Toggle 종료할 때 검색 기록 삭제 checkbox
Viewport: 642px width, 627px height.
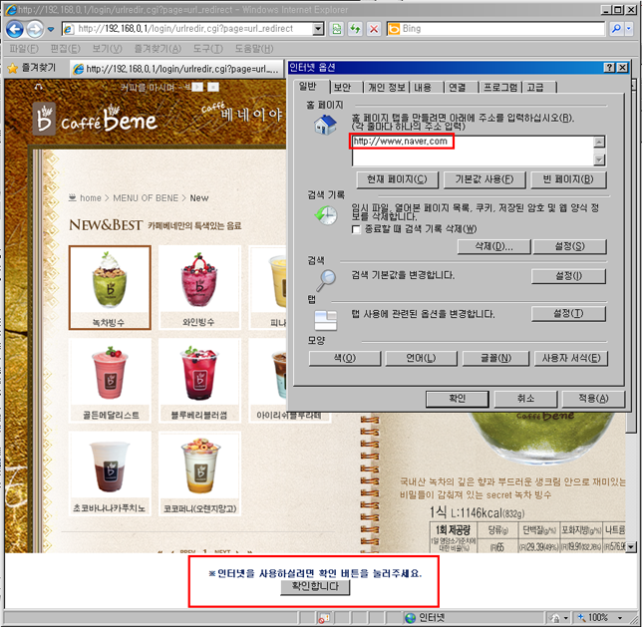click(356, 229)
